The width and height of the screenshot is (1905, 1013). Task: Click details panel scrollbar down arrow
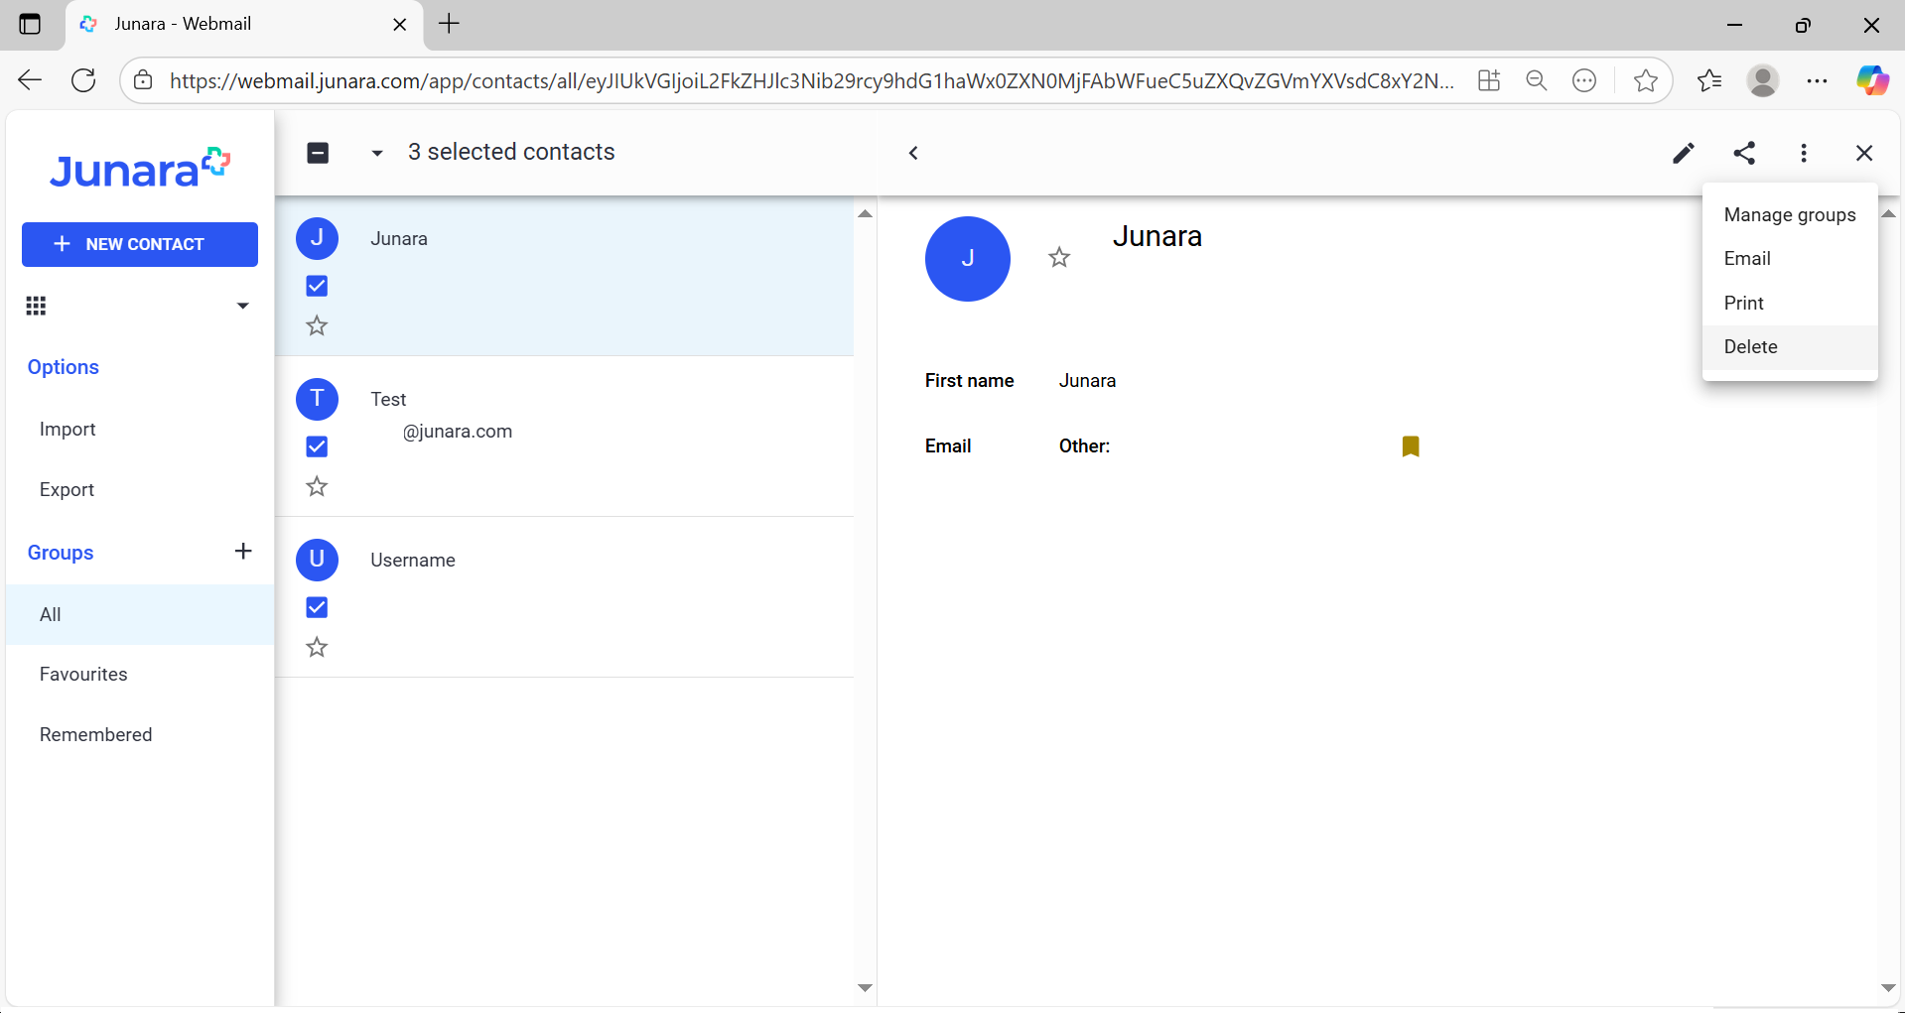1888,988
